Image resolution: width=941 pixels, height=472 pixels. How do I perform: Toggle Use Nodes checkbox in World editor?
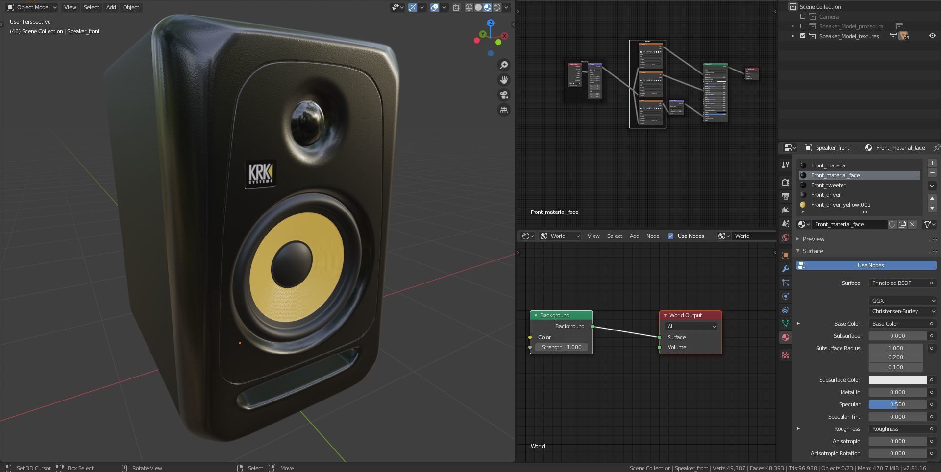point(670,236)
